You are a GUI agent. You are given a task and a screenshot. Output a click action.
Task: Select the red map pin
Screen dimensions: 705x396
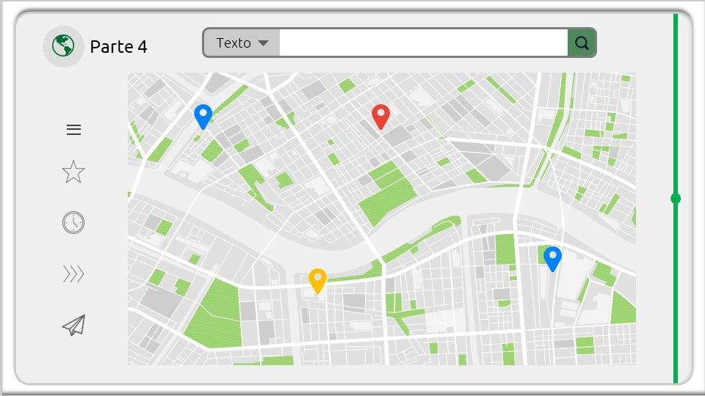point(381,117)
